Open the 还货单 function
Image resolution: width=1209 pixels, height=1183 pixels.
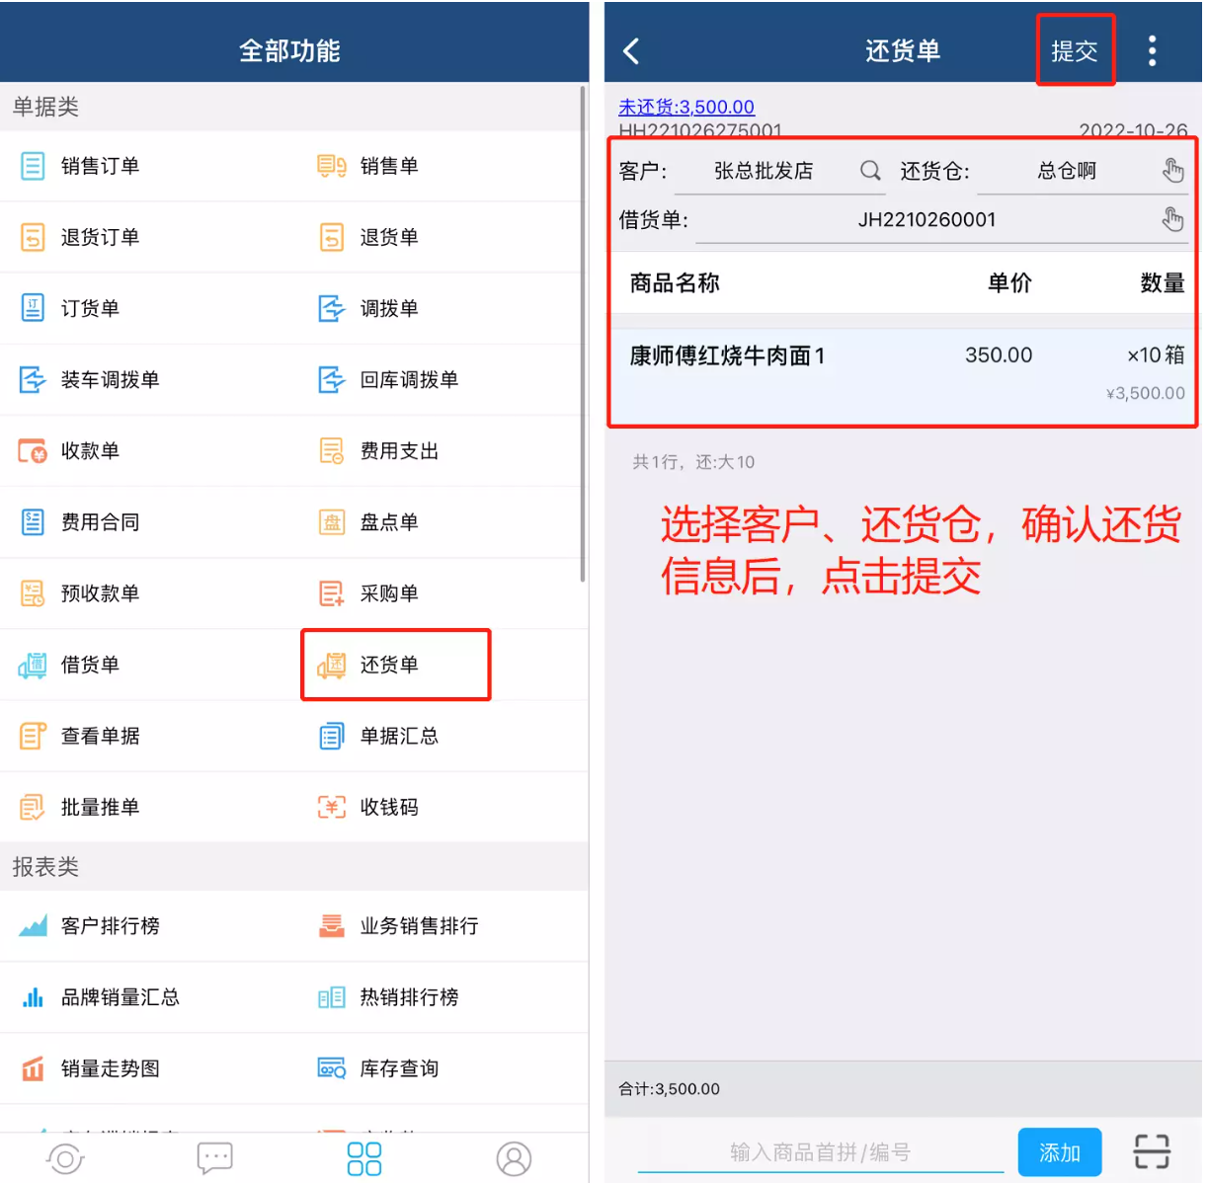[395, 665]
